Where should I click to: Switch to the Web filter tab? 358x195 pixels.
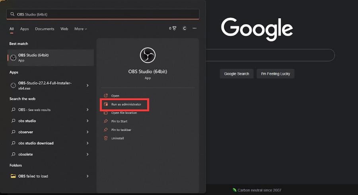coord(64,29)
